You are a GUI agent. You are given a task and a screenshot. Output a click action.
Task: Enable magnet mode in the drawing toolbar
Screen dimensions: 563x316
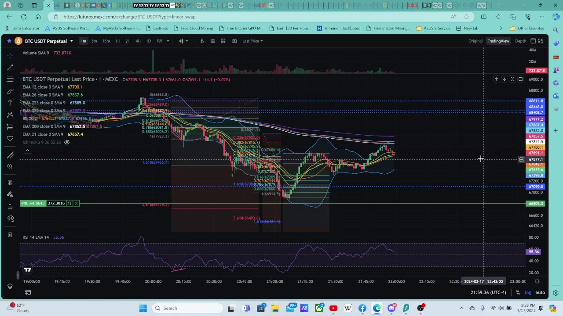tap(10, 183)
